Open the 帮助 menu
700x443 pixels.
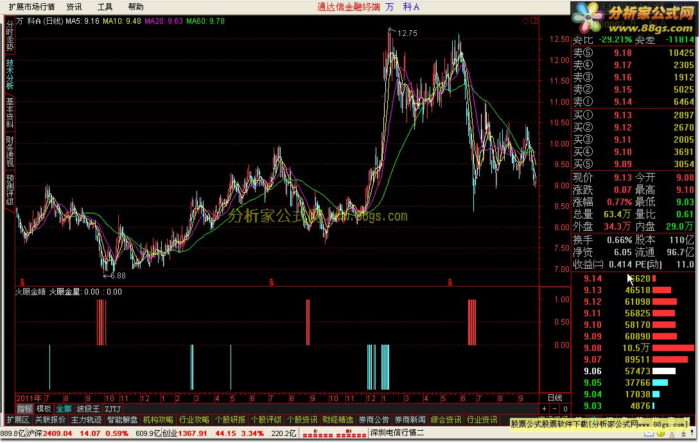pyautogui.click(x=136, y=6)
